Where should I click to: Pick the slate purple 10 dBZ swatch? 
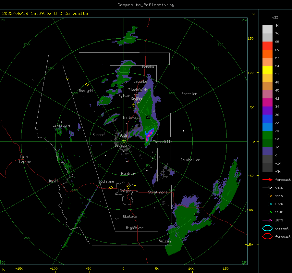267,151
